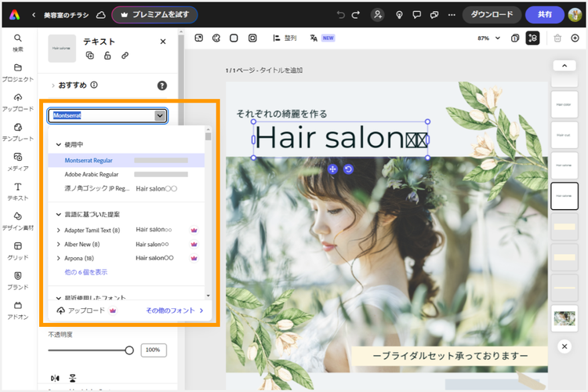Open アップロード in the left sidebar
This screenshot has height=392, width=588.
click(x=17, y=103)
